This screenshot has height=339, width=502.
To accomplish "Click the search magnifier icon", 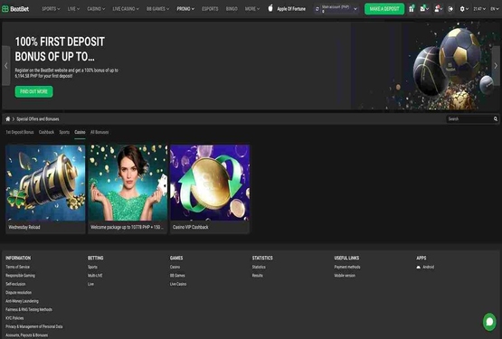I will (x=496, y=118).
